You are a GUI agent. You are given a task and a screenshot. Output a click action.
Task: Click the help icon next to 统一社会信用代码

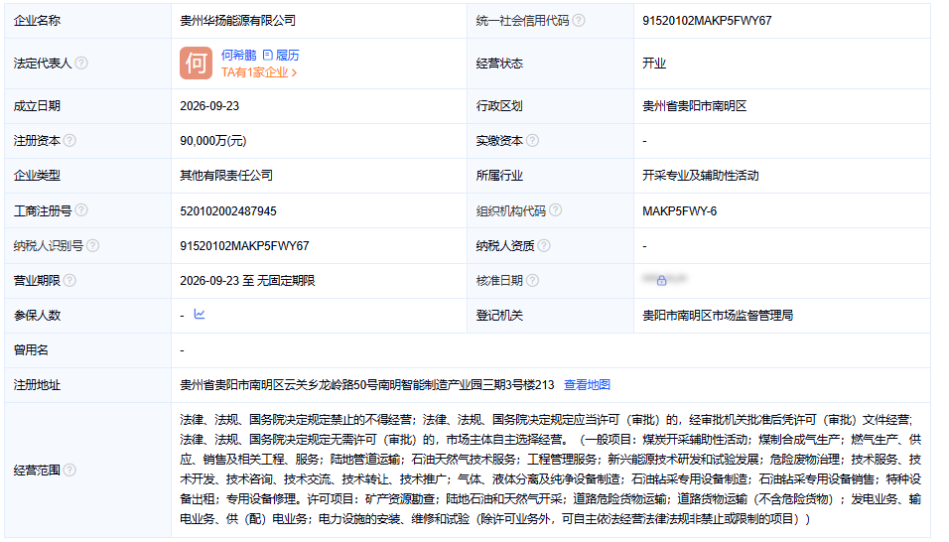[579, 21]
